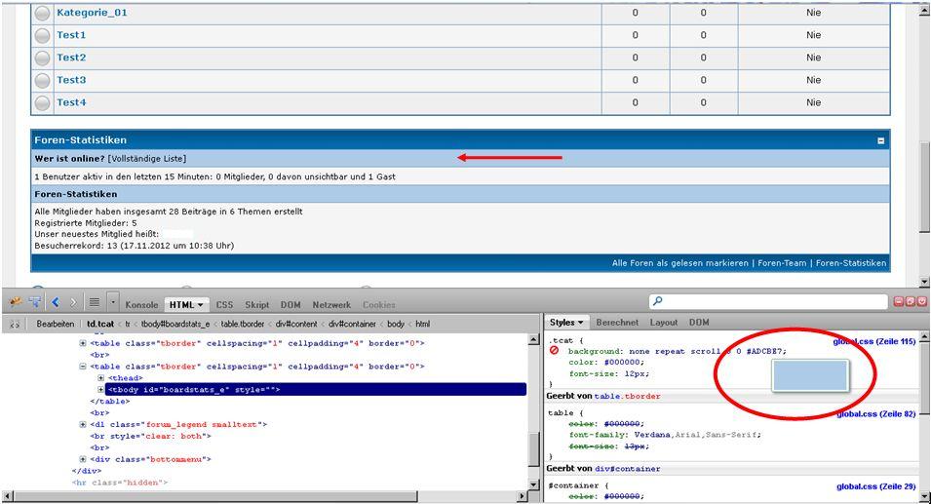Open the Foren-Team link
931x504 pixels.
pos(782,263)
